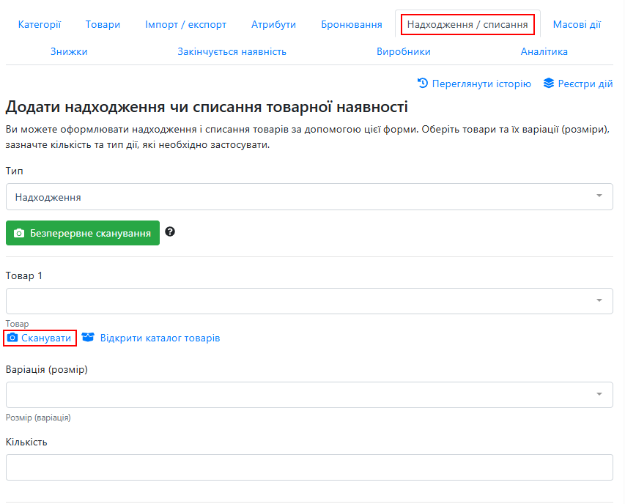This screenshot has width=625, height=504.
Task: Click the layers icon beside Реєстри дій
Action: 549,84
